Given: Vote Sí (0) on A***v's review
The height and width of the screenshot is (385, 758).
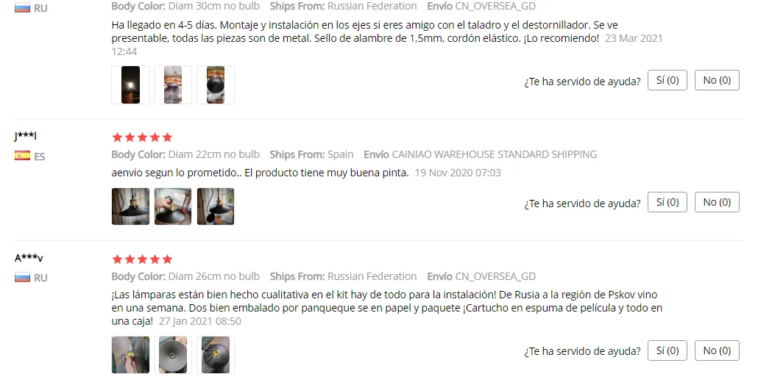Looking at the screenshot, I should (667, 350).
